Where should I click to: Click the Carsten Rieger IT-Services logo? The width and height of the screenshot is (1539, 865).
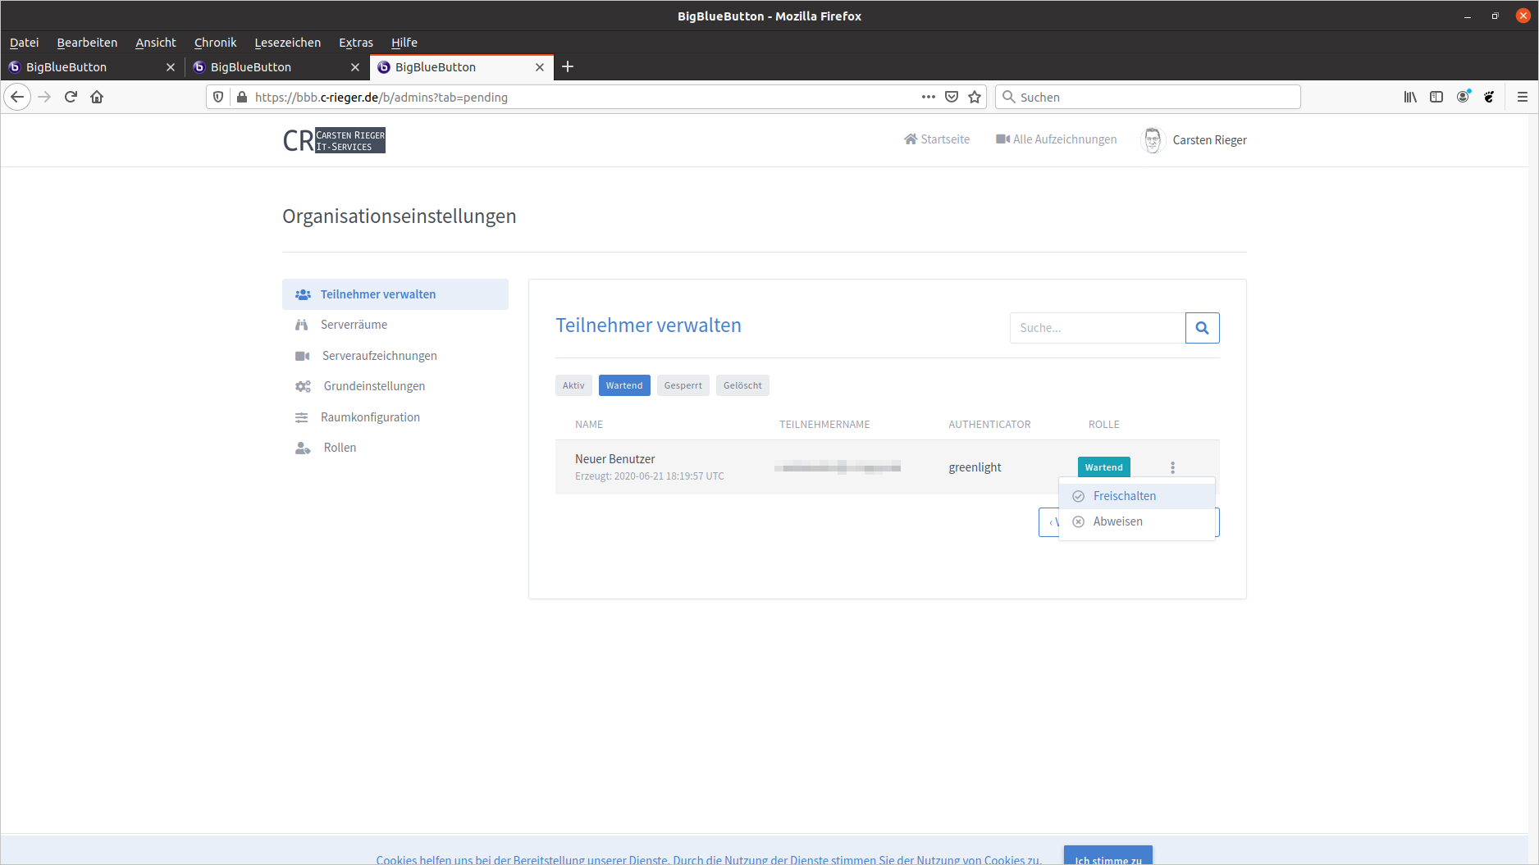(x=334, y=140)
